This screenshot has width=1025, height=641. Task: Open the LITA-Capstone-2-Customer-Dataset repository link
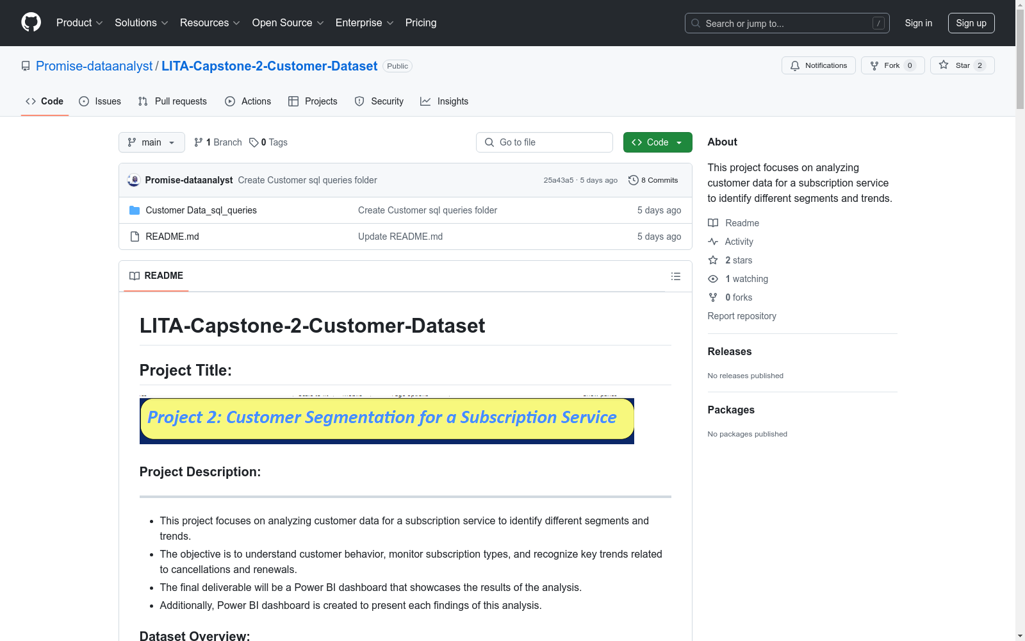coord(270,66)
